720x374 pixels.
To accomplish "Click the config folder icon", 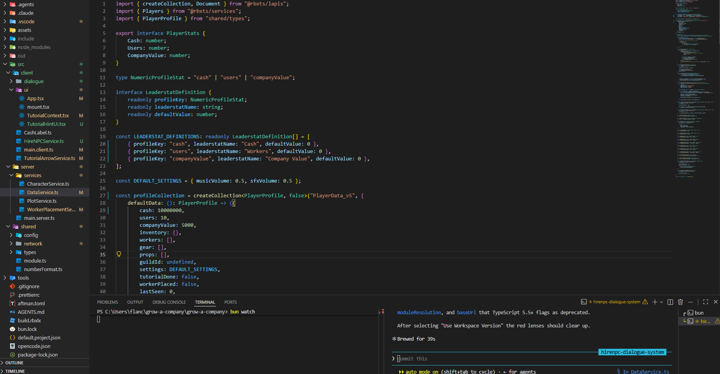I will point(19,235).
